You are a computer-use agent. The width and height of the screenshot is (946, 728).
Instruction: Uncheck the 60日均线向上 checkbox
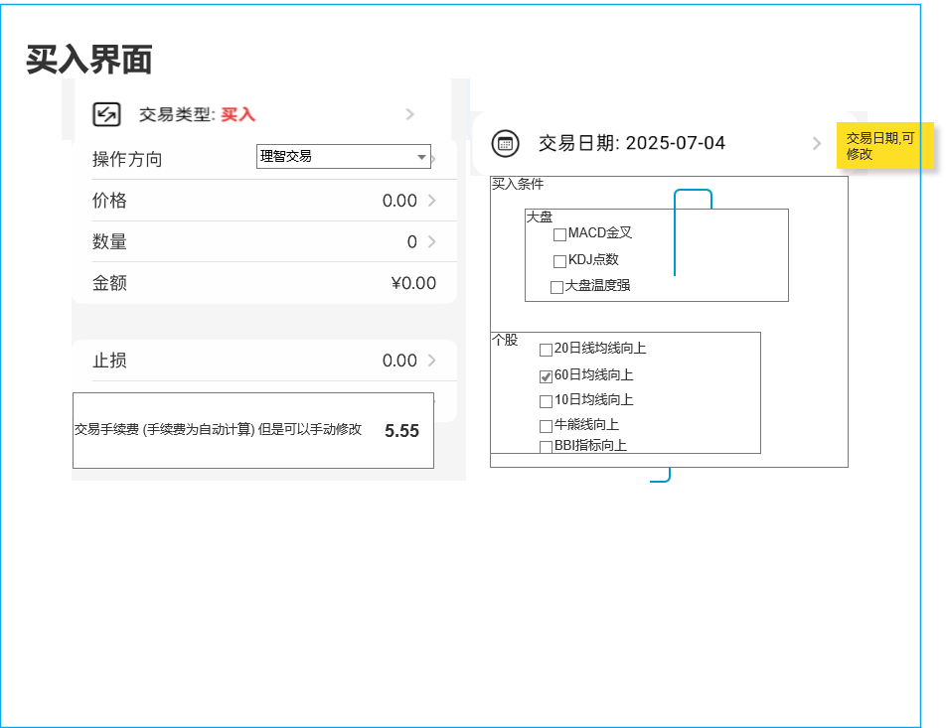[x=546, y=376]
